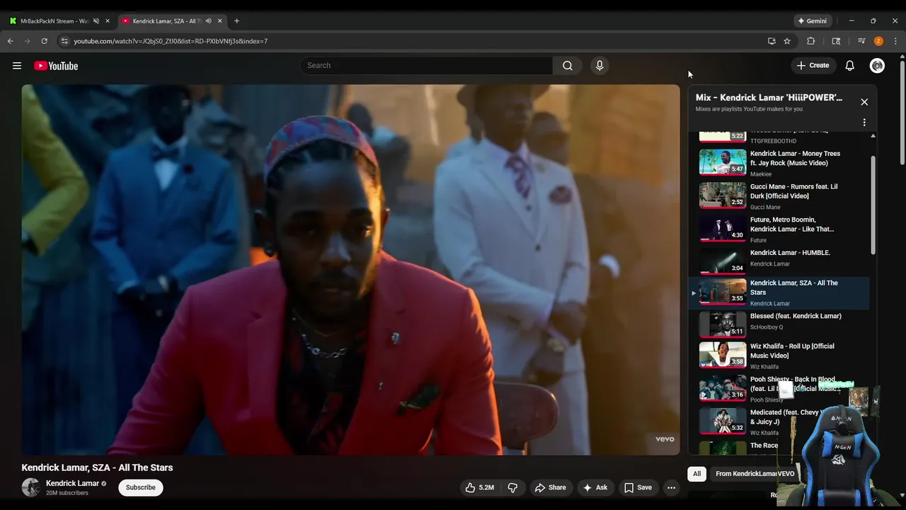
Task: Open YouTube notifications bell
Action: point(850,65)
